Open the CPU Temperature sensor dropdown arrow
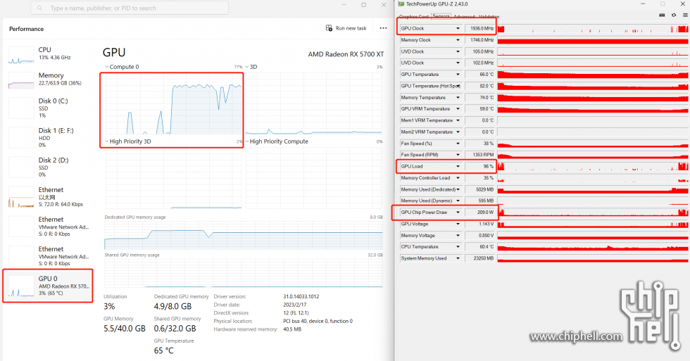The image size is (690, 361). click(x=458, y=247)
